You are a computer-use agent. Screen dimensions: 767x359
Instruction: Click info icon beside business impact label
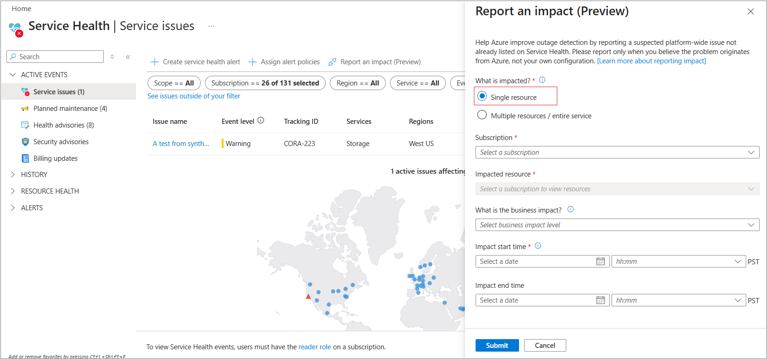click(x=570, y=209)
